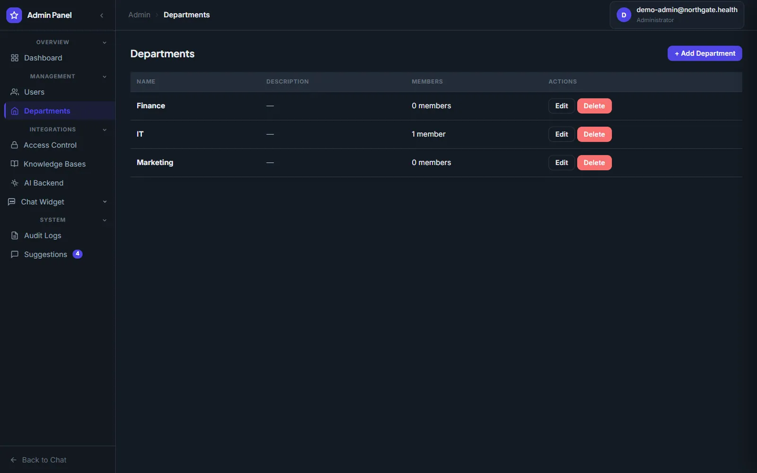This screenshot has height=473, width=757.
Task: Go to the Users page
Action: point(58,92)
